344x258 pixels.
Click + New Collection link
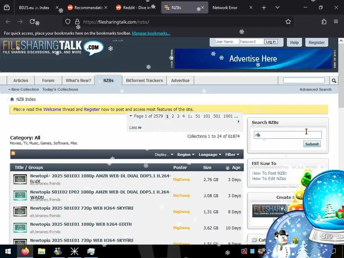pos(24,89)
